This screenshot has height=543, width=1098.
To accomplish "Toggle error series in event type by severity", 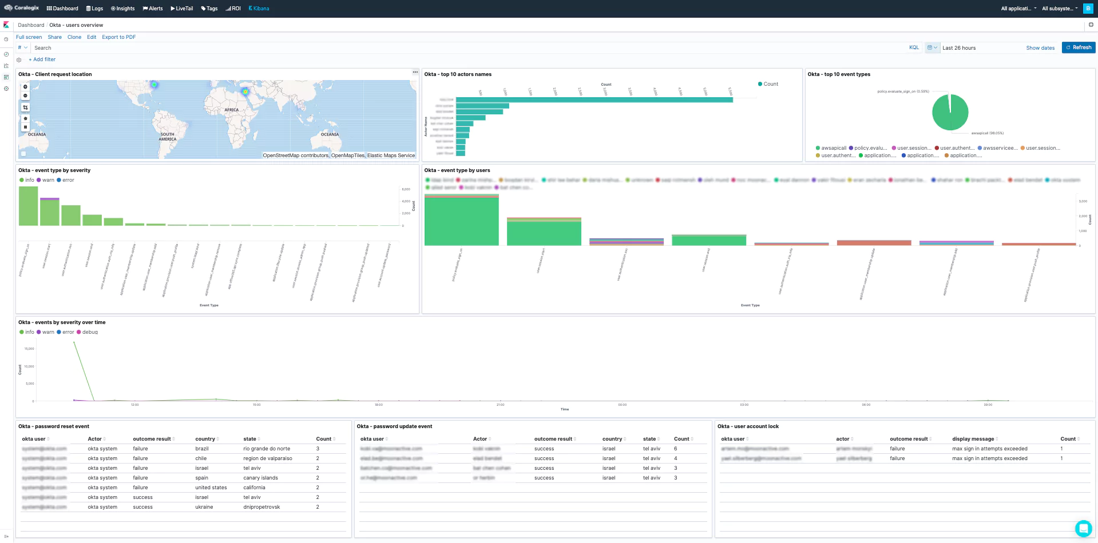I will pyautogui.click(x=65, y=180).
